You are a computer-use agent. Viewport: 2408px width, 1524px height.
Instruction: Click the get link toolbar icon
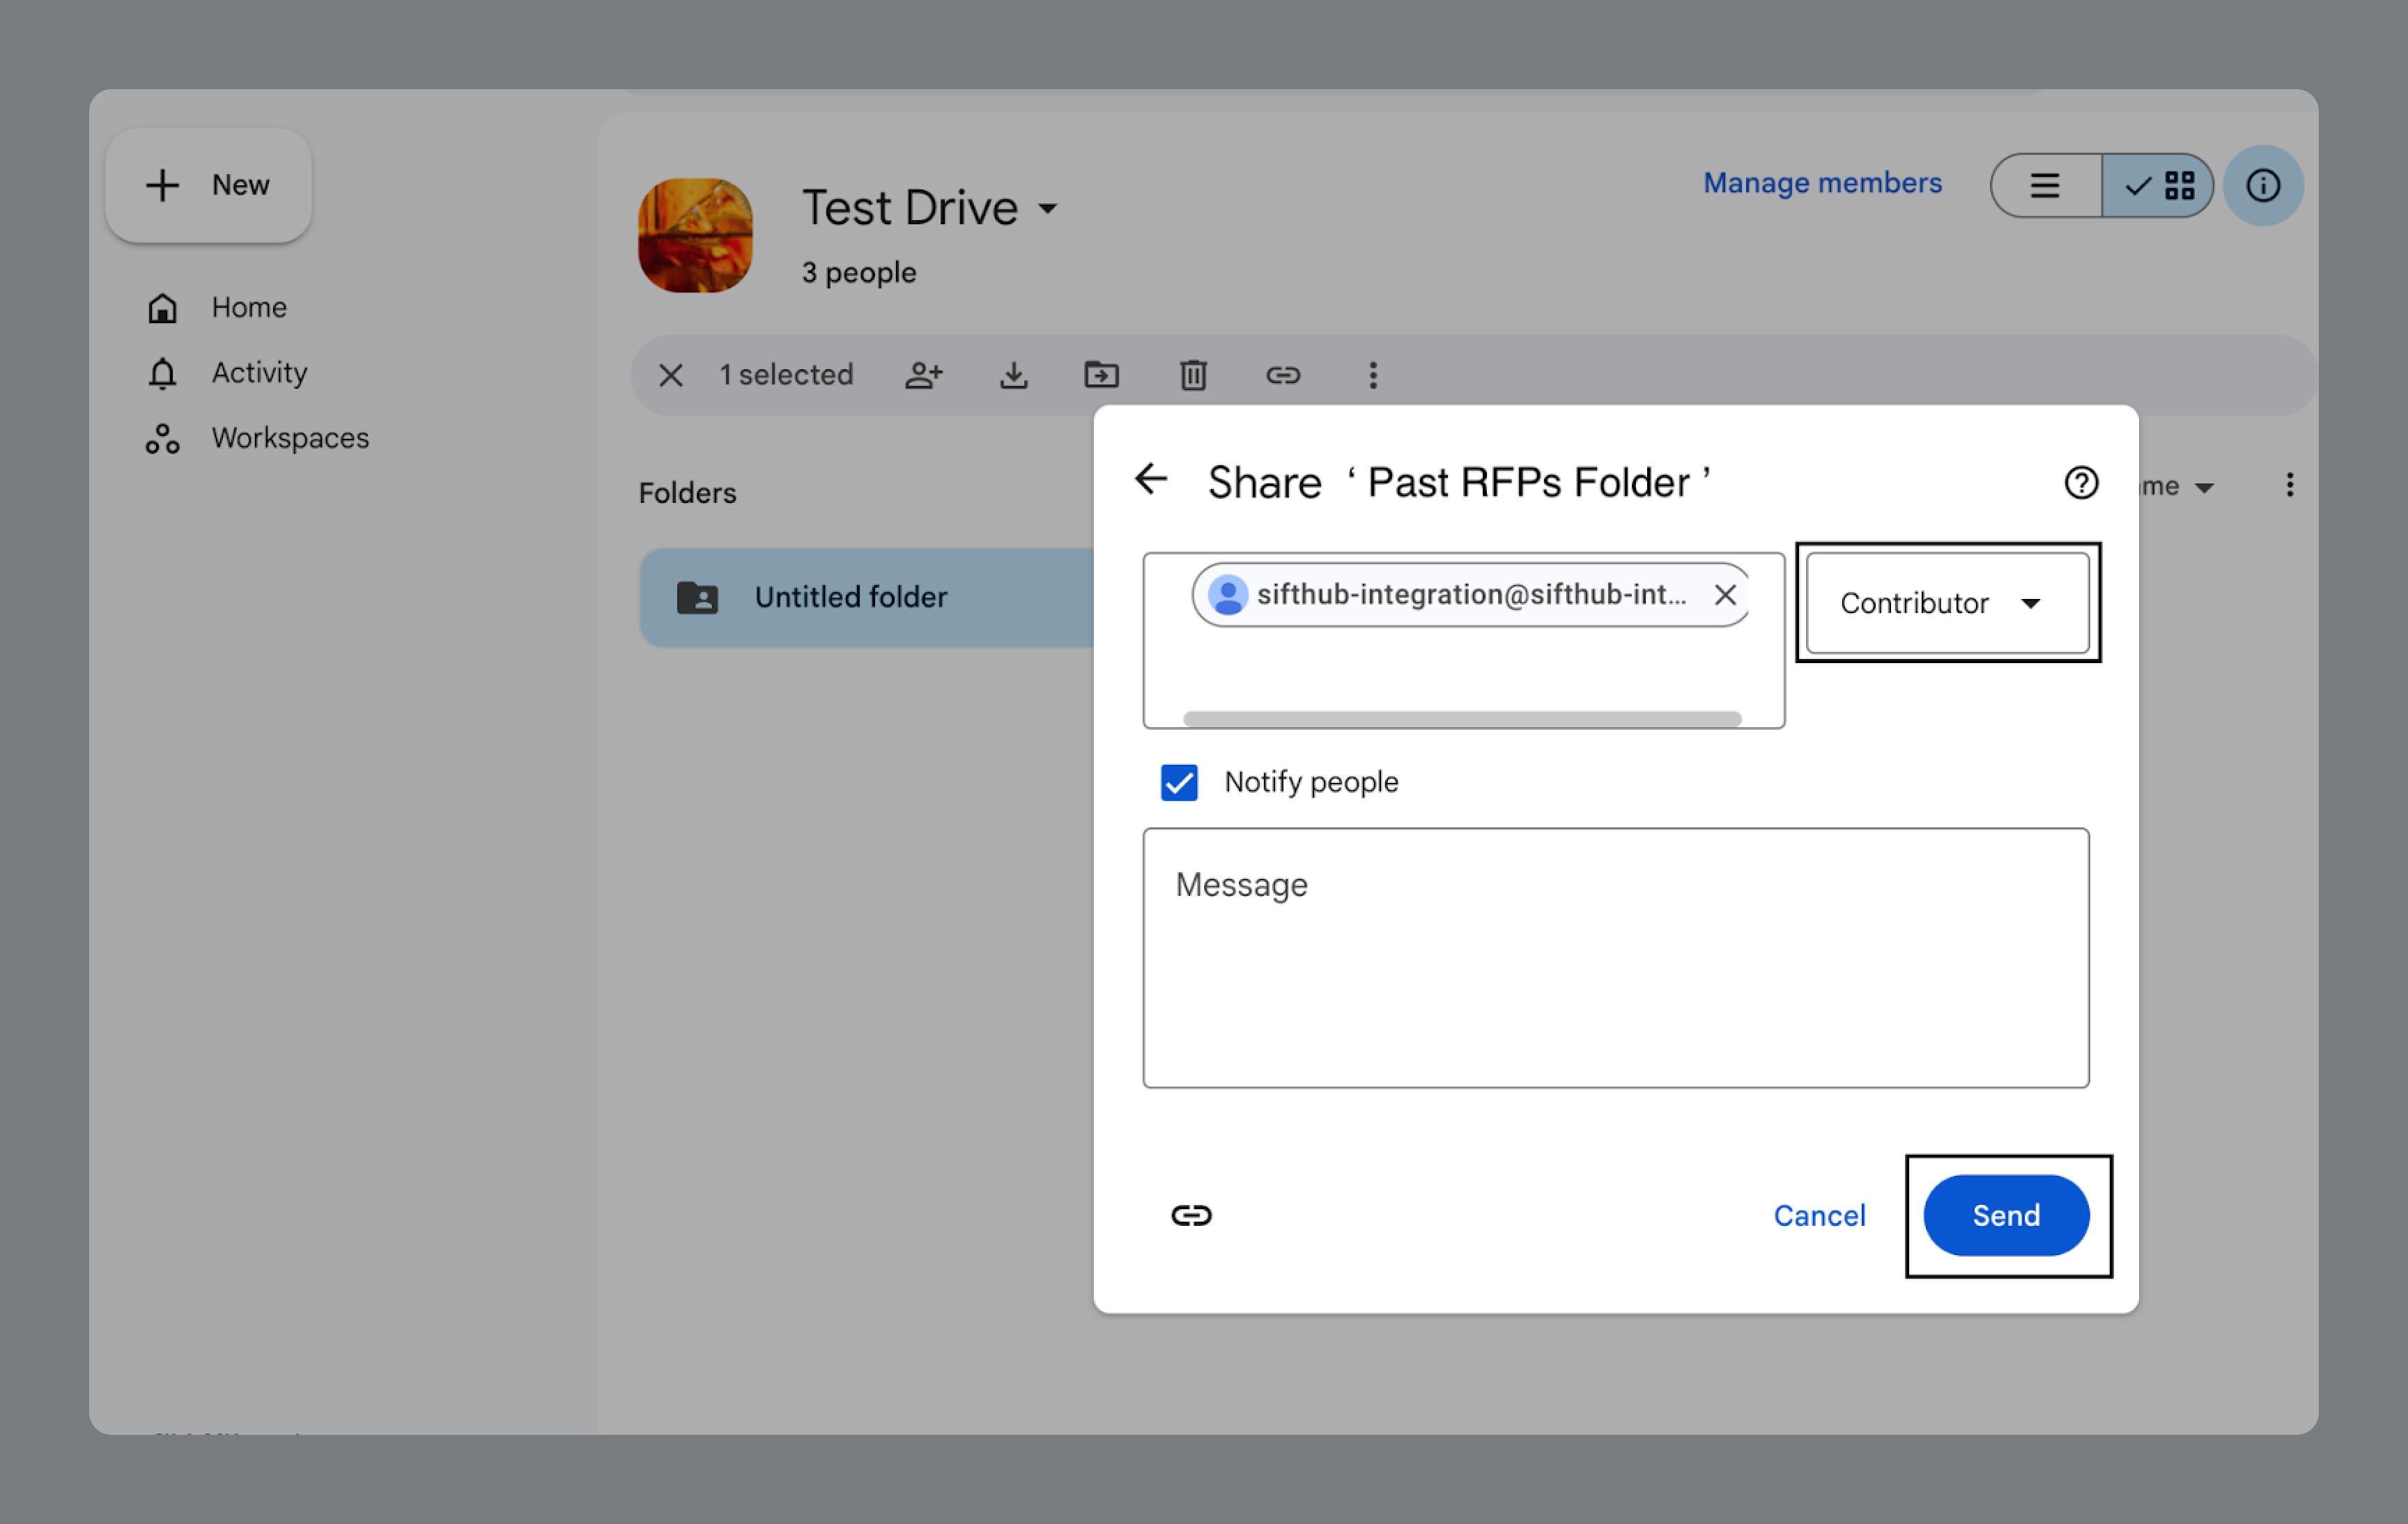pos(1282,375)
